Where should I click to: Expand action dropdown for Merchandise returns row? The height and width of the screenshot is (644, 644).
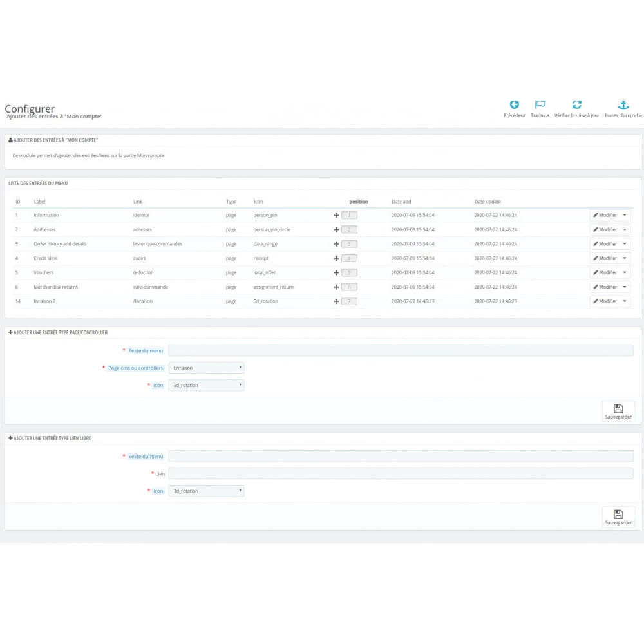625,287
